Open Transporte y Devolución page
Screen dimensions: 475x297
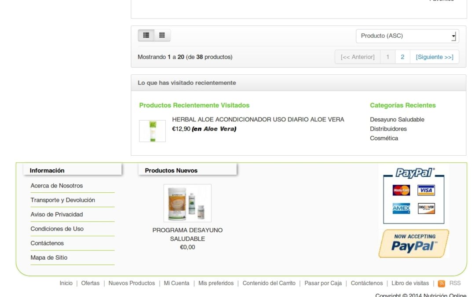[63, 200]
